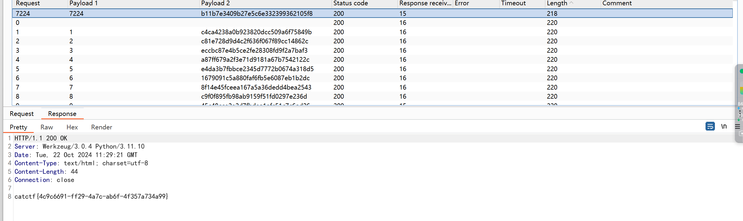Viewport: 743px width, 221px height.
Task: Click the Comment column header
Action: (617, 3)
